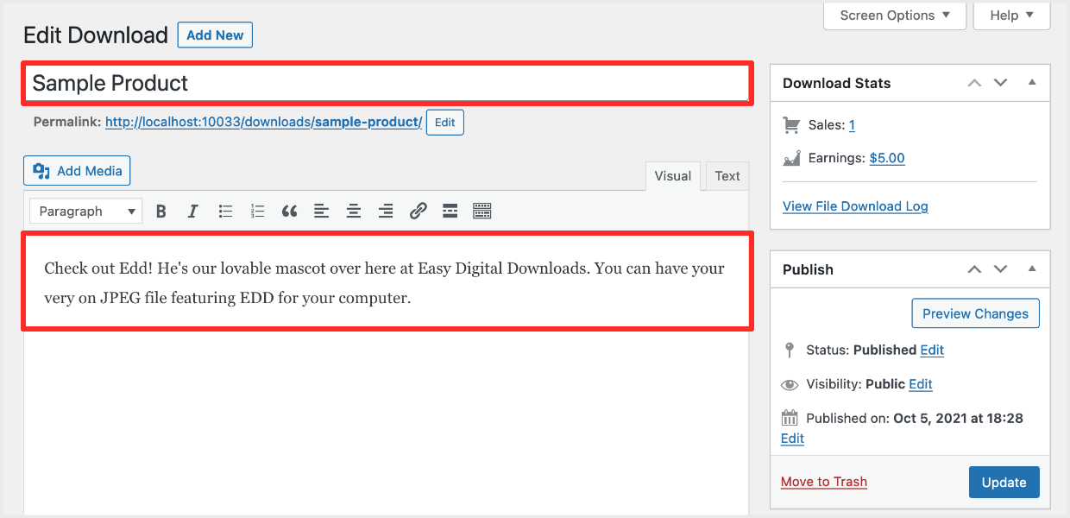This screenshot has height=518, width=1070.
Task: Click the Edit Download heading
Action: tap(96, 35)
